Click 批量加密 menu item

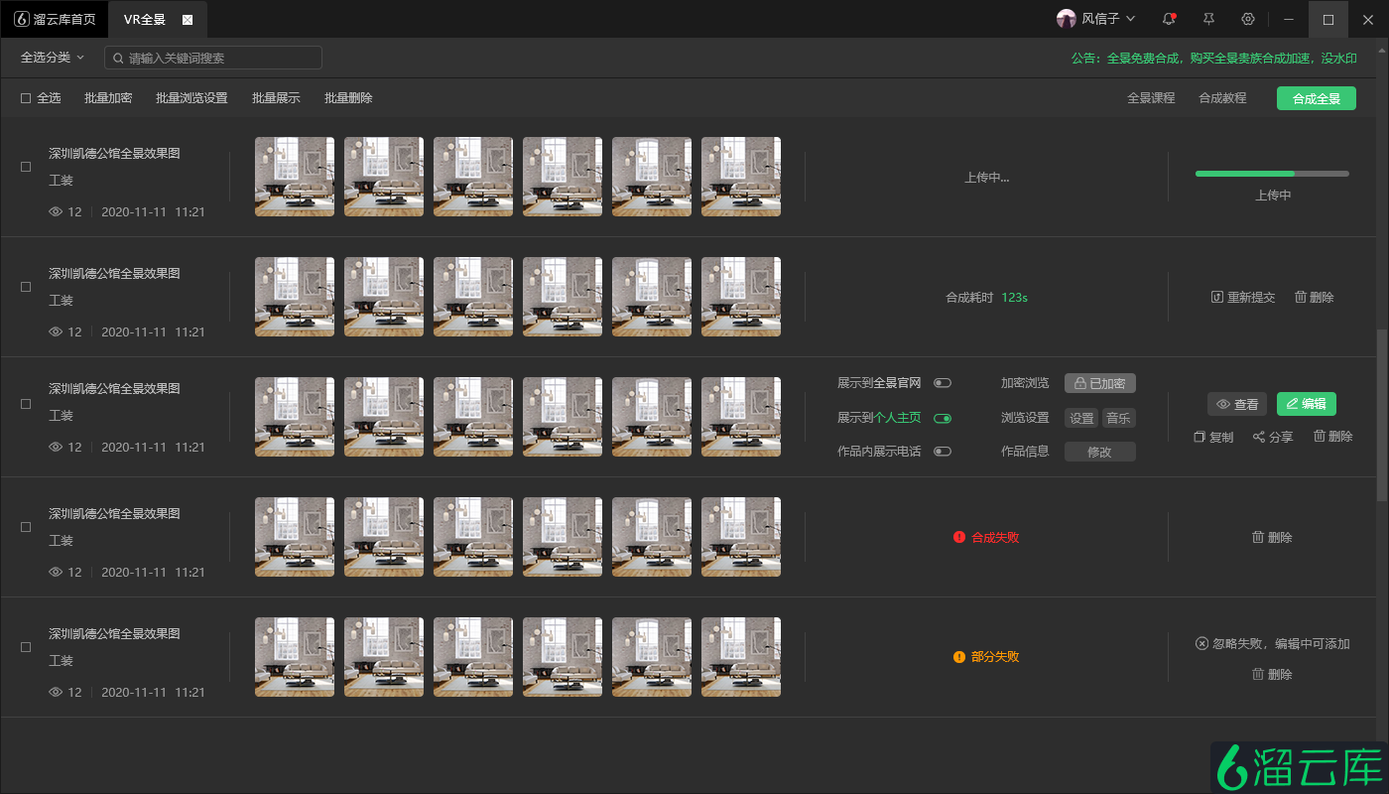[x=108, y=98]
